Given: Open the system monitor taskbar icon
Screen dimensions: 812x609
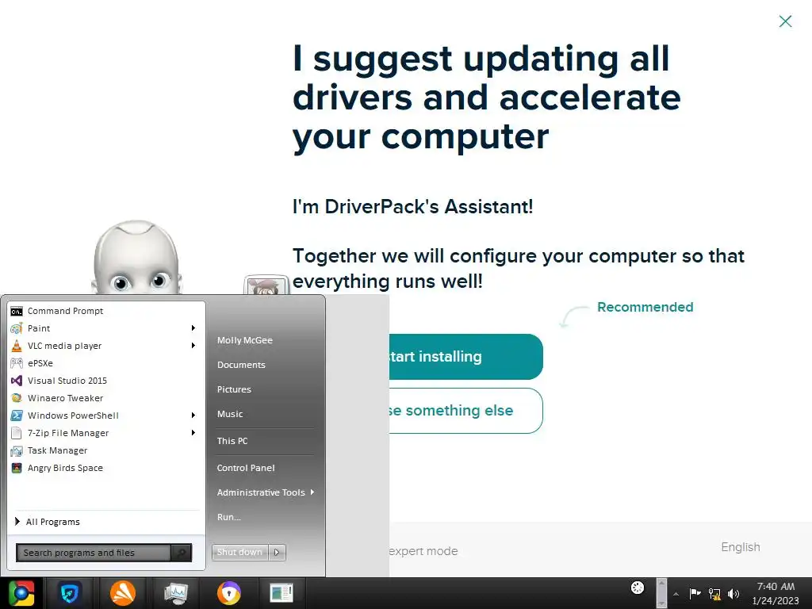Looking at the screenshot, I should (175, 593).
